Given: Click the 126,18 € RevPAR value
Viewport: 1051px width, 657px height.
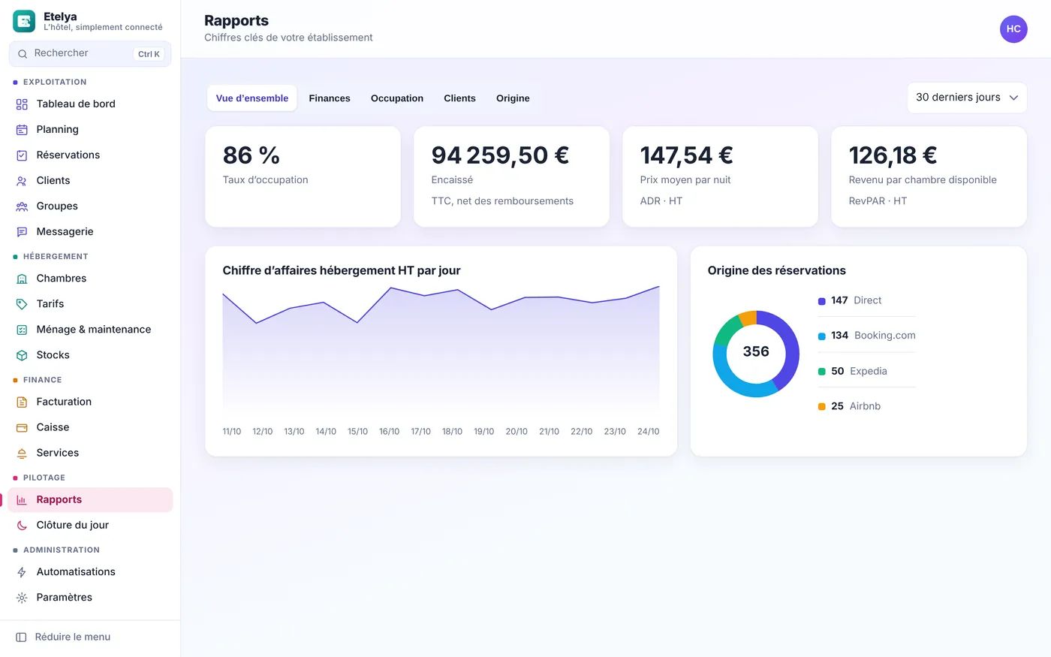Looking at the screenshot, I should coord(893,155).
